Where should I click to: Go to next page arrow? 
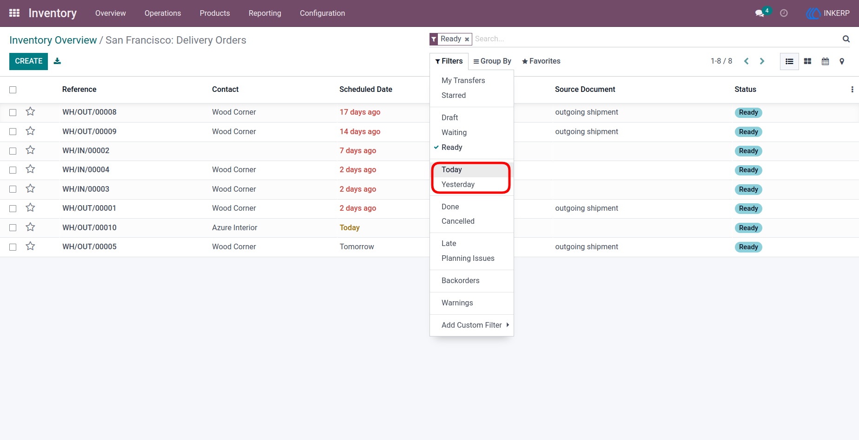pyautogui.click(x=762, y=61)
